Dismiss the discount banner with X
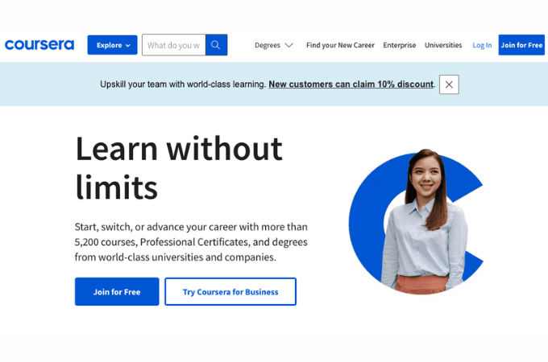Image resolution: width=548 pixels, height=362 pixels. pyautogui.click(x=449, y=84)
